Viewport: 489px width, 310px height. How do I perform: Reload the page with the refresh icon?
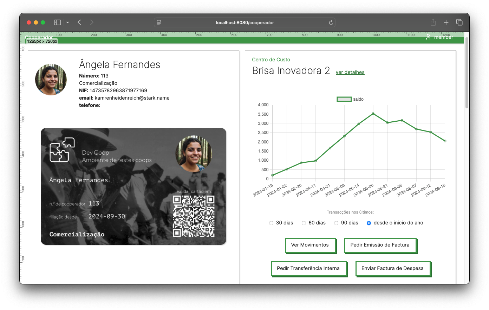[331, 22]
